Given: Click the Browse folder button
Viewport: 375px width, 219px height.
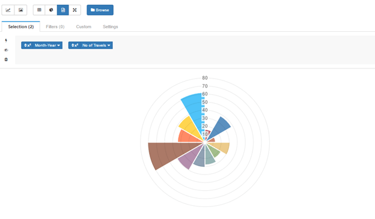Looking at the screenshot, I should (100, 10).
